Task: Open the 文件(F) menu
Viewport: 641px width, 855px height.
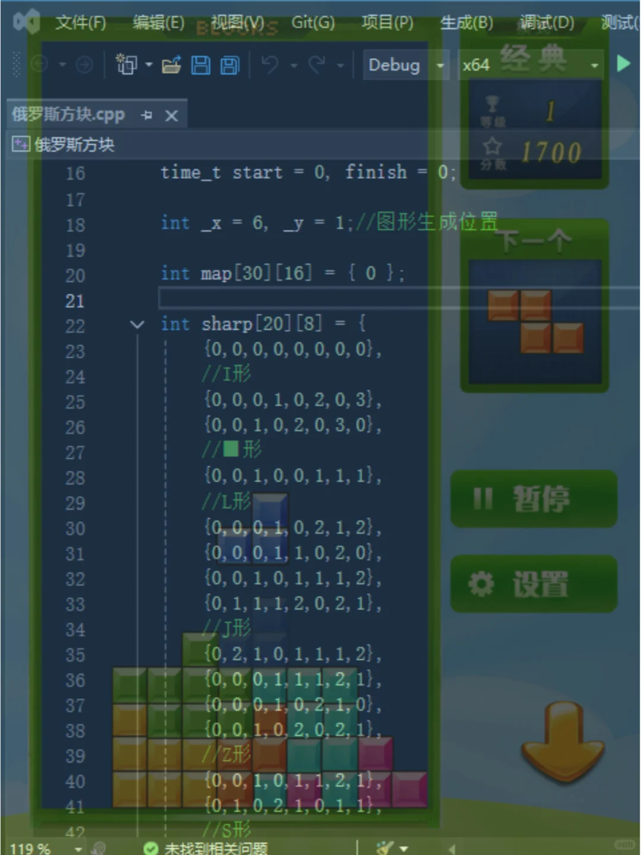Action: pos(81,23)
